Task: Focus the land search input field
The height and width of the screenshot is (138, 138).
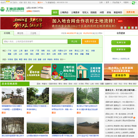Action: click(x=35, y=41)
